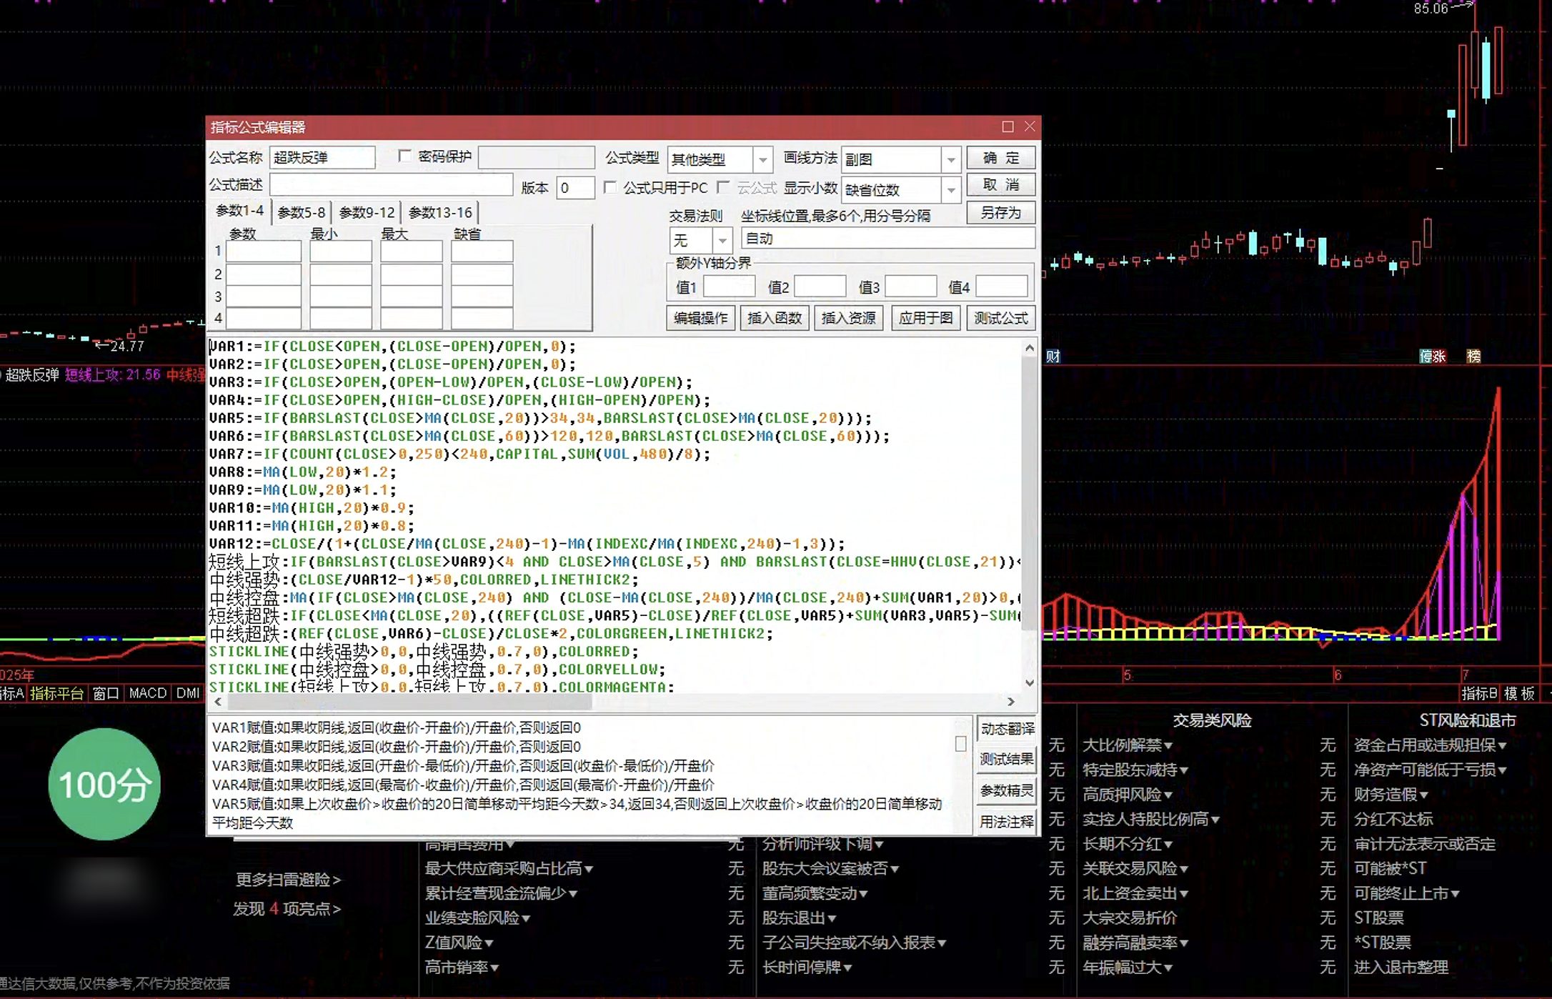Expand the 高质押风险 item
The width and height of the screenshot is (1552, 999).
point(1127,795)
